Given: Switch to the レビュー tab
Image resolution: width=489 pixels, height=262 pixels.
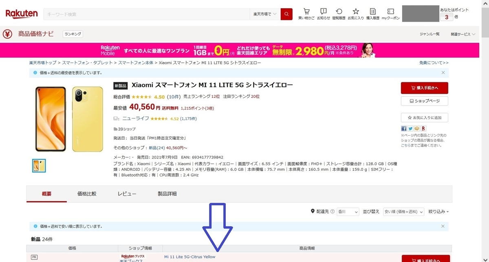Looking at the screenshot, I should coord(127,194).
